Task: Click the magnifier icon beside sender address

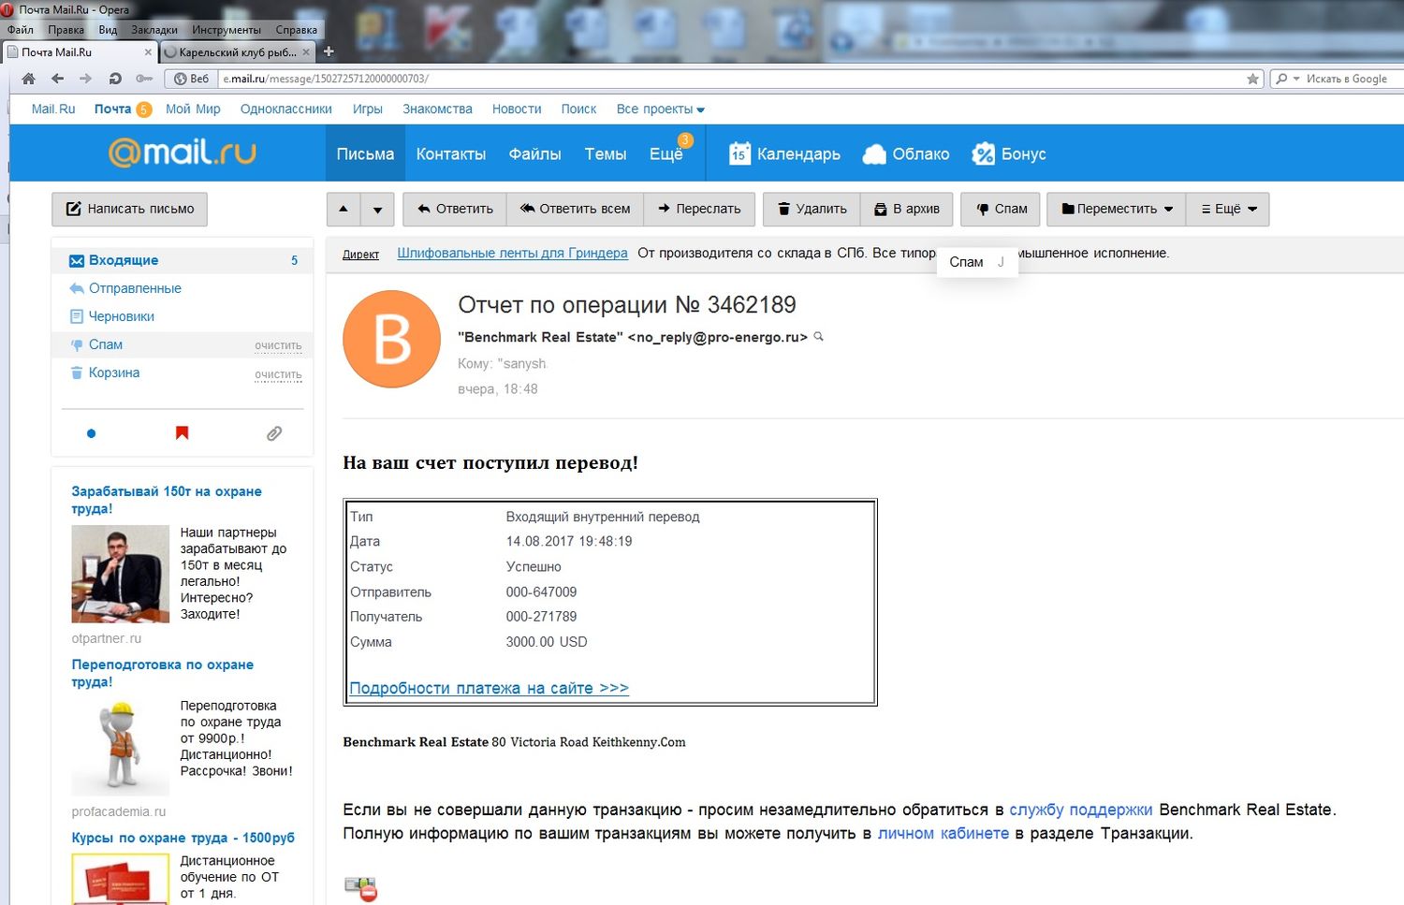Action: (x=819, y=337)
